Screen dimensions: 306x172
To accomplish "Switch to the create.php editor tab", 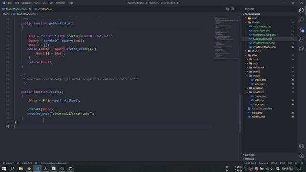I will coord(44,9).
